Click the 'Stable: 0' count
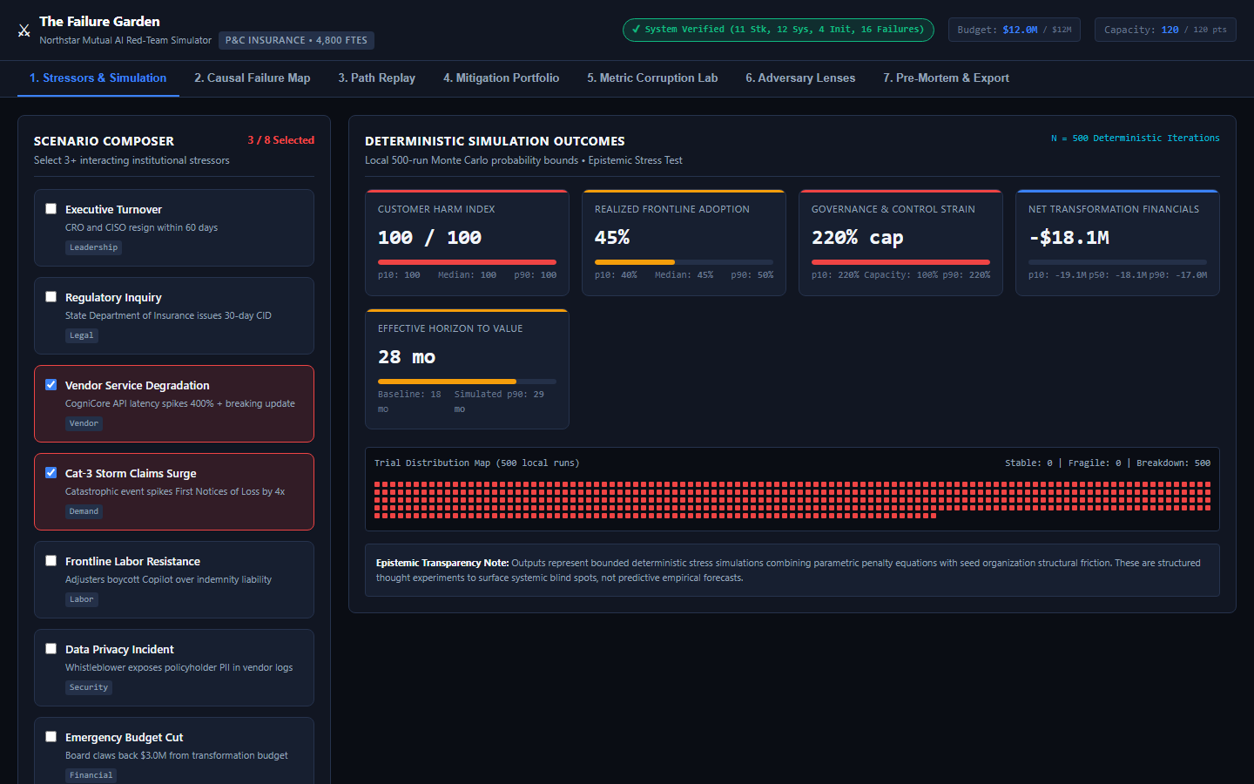This screenshot has height=784, width=1254. pos(1028,463)
